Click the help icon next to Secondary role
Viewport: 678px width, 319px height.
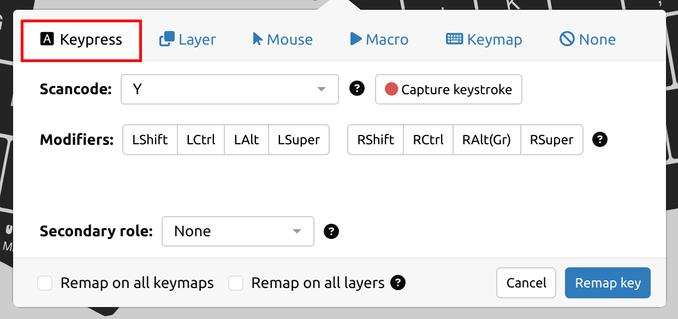click(x=331, y=231)
